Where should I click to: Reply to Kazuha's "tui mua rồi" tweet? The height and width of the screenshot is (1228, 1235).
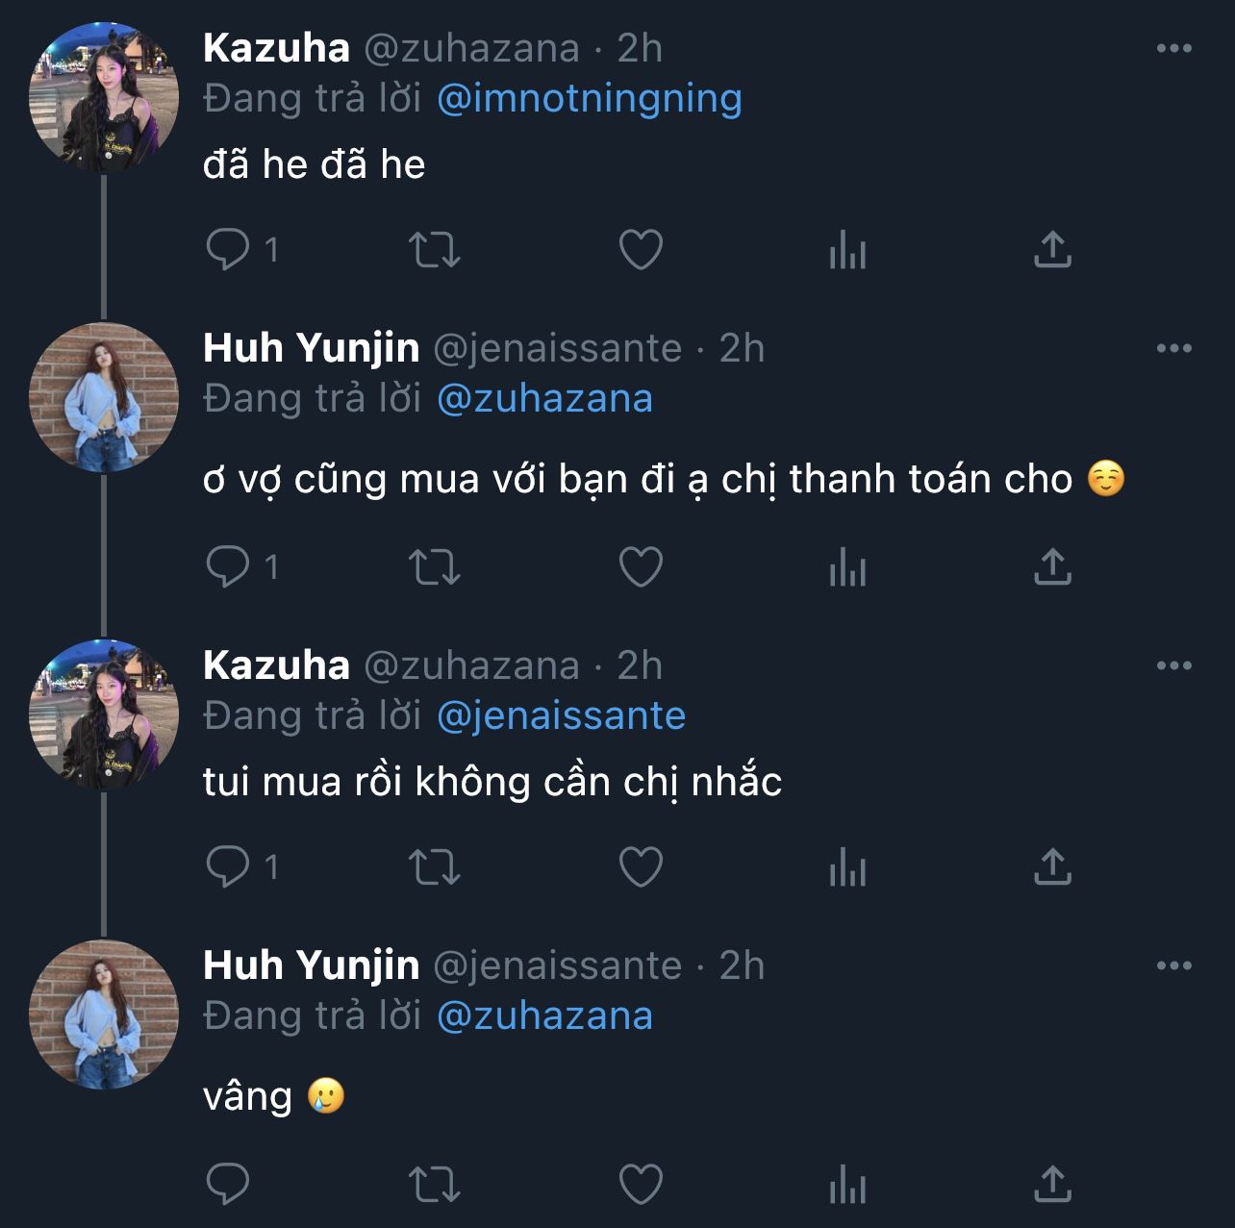coord(228,867)
